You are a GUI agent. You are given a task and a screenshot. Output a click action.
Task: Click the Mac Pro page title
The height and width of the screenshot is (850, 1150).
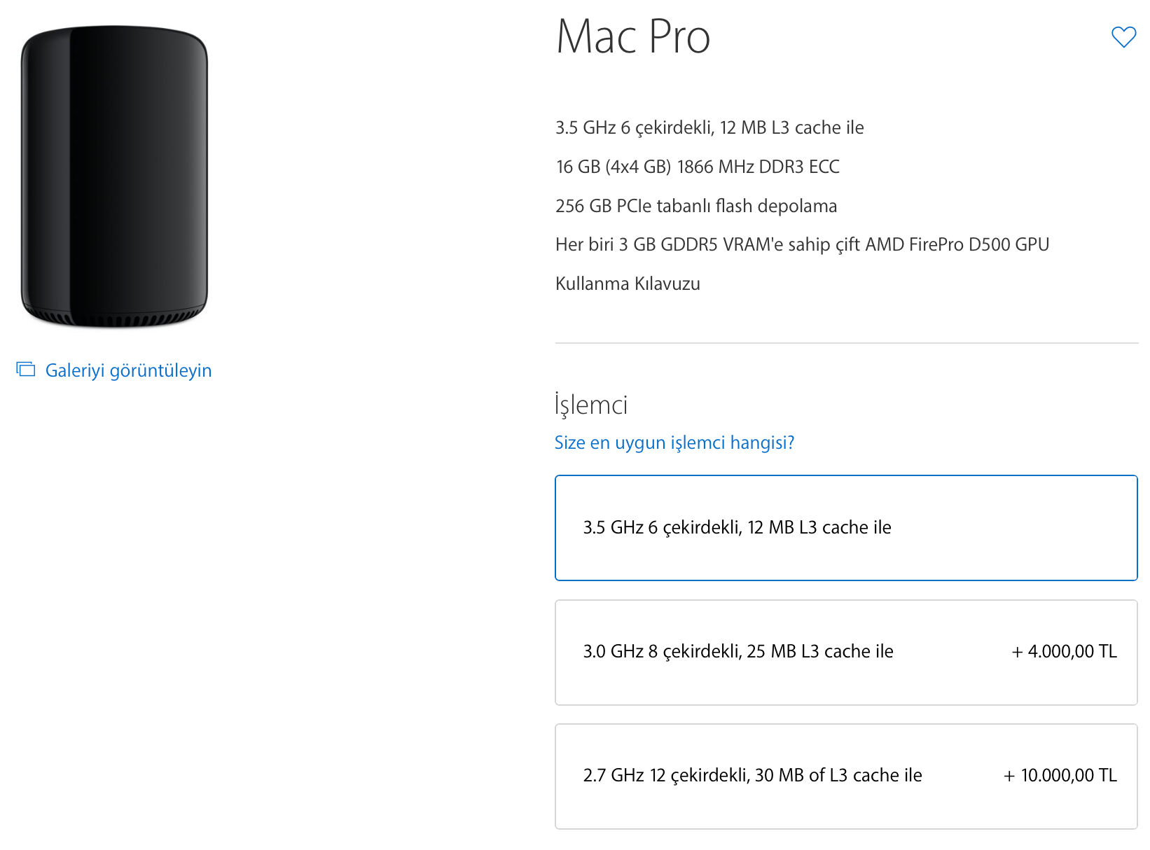[632, 36]
